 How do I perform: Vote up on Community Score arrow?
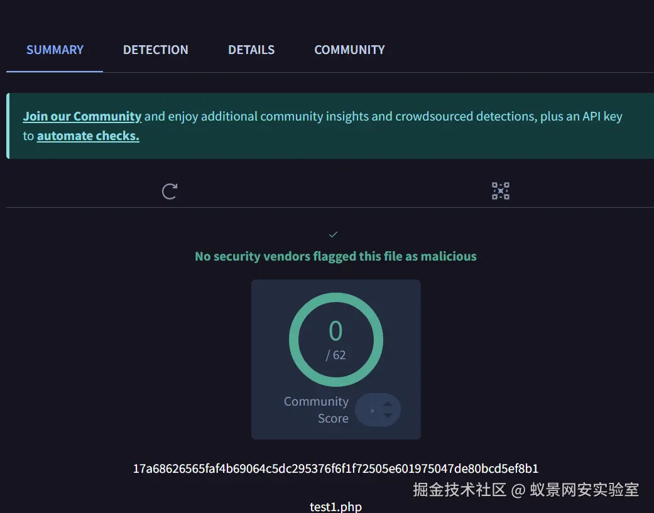pos(388,404)
